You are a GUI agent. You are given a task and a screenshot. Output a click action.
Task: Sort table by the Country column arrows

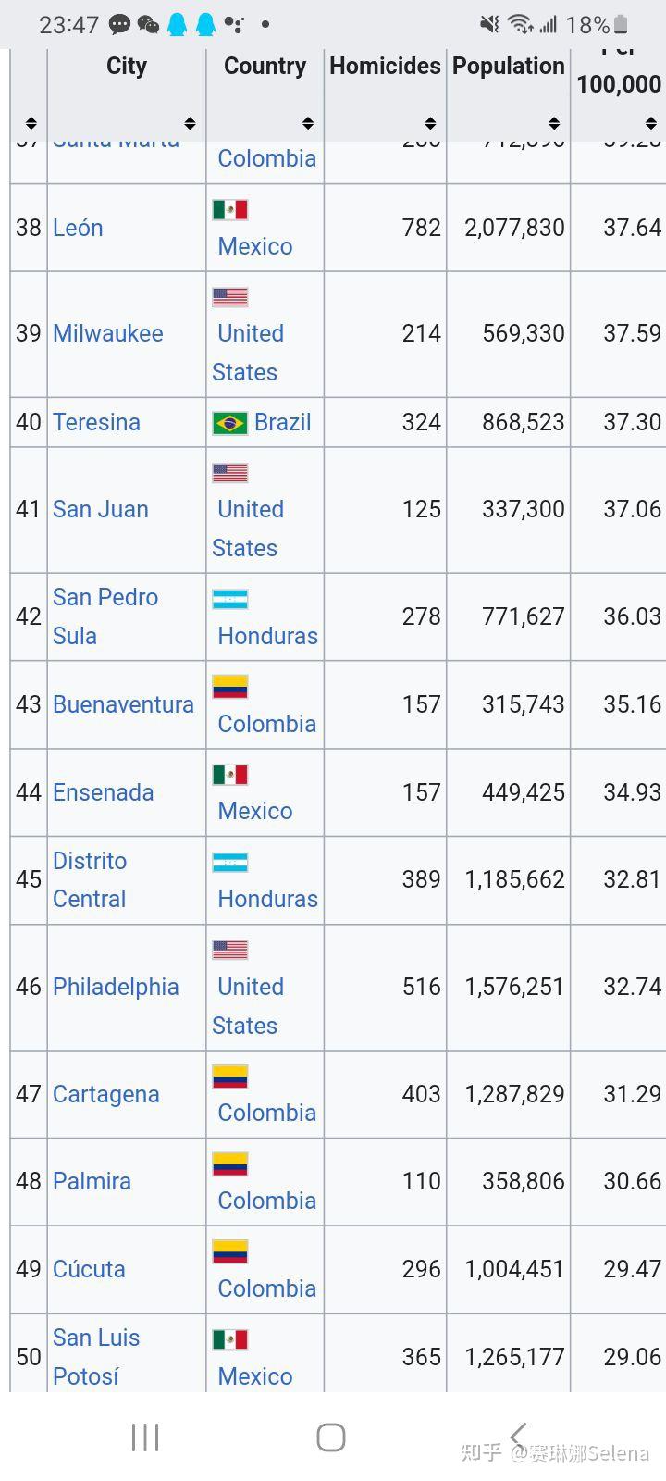(x=308, y=123)
